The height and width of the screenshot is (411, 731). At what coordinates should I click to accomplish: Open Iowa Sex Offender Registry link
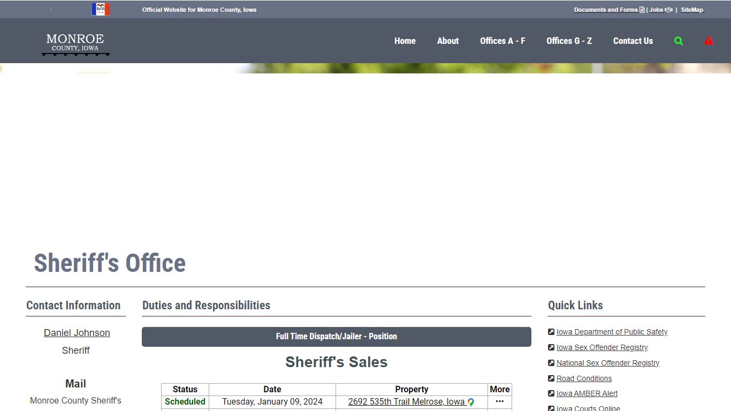[602, 347]
